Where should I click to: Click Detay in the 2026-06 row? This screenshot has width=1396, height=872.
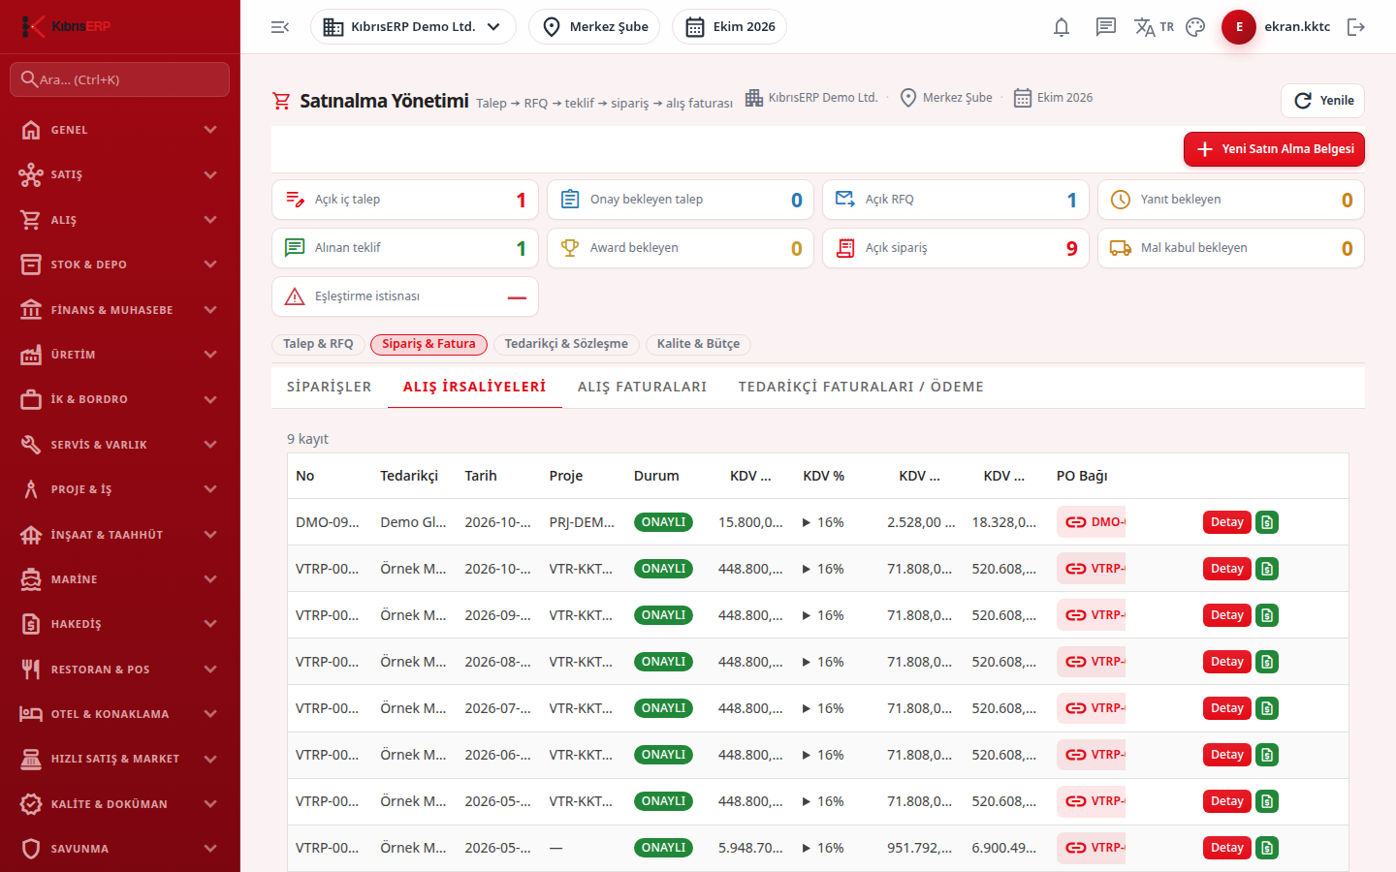point(1227,755)
